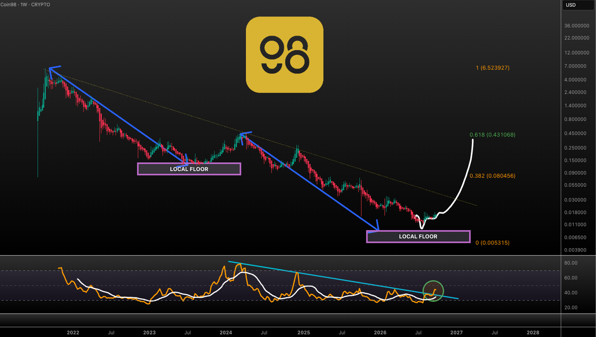The height and width of the screenshot is (337, 596).
Task: Select the 0.382 (0.080456) Fibonacci label
Action: point(493,176)
